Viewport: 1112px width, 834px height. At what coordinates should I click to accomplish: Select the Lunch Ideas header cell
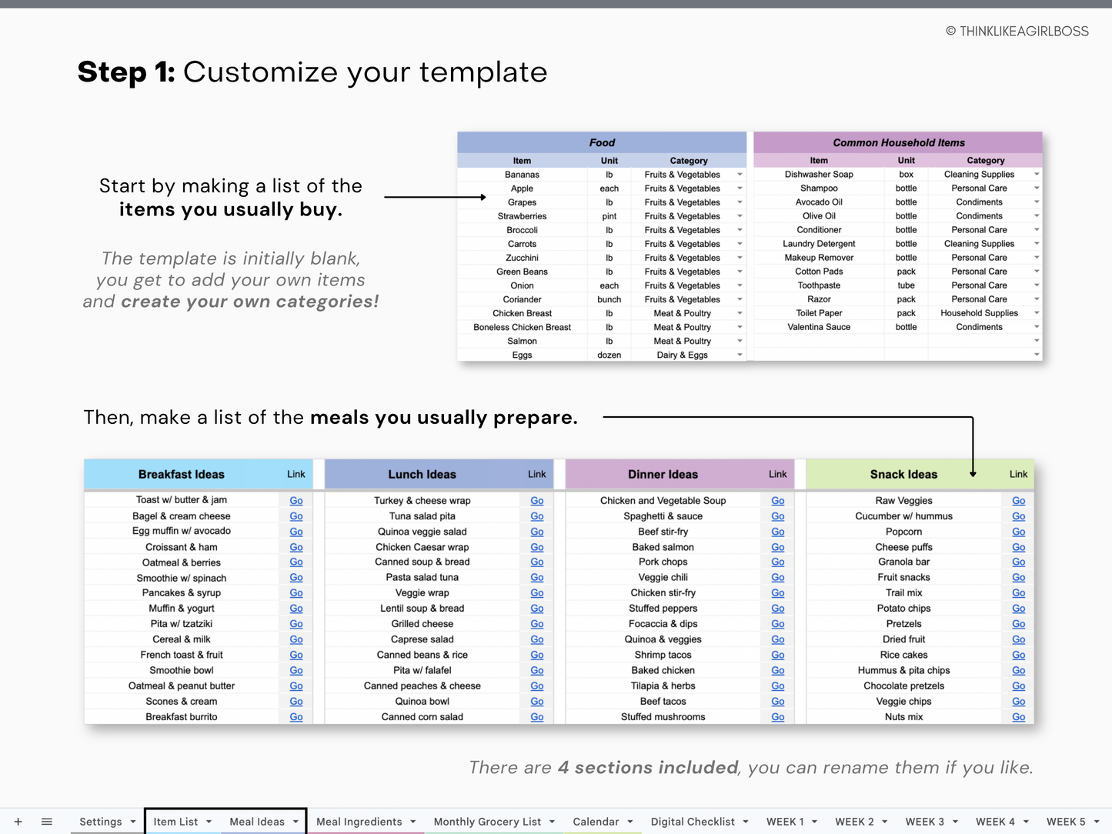(422, 475)
